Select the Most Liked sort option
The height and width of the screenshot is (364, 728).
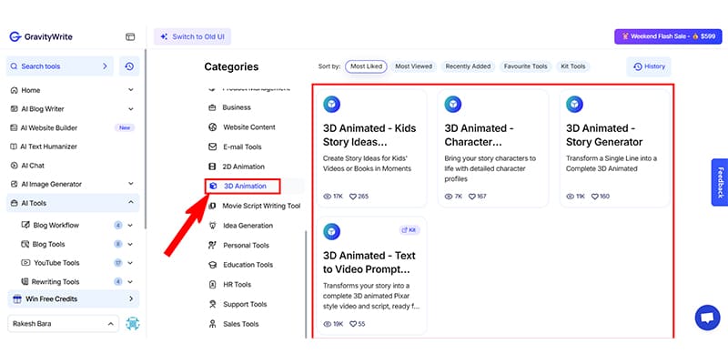point(366,66)
